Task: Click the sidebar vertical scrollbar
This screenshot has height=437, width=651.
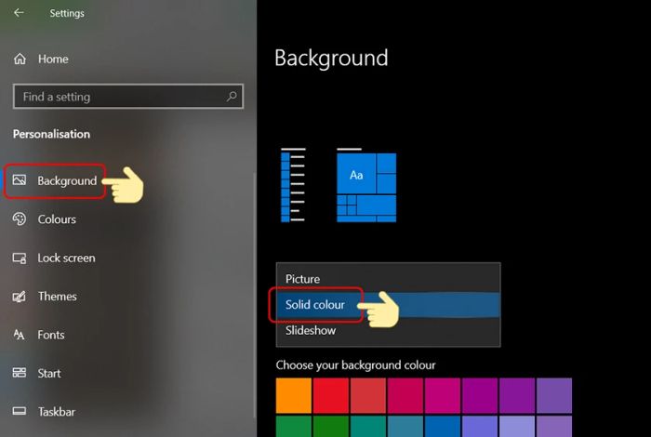Action: coord(255,296)
